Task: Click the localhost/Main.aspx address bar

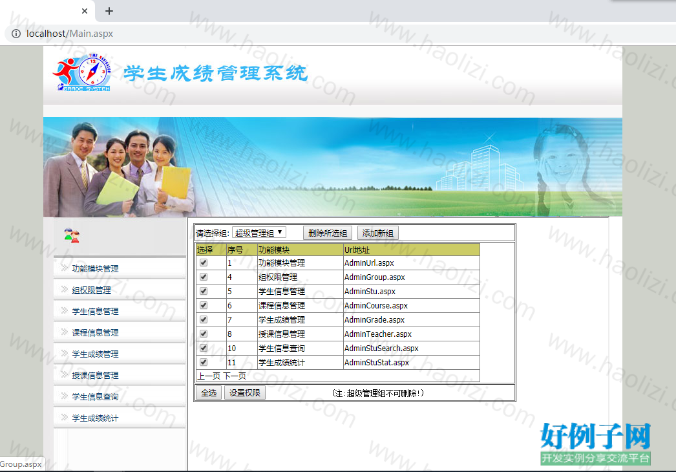Action: click(69, 34)
